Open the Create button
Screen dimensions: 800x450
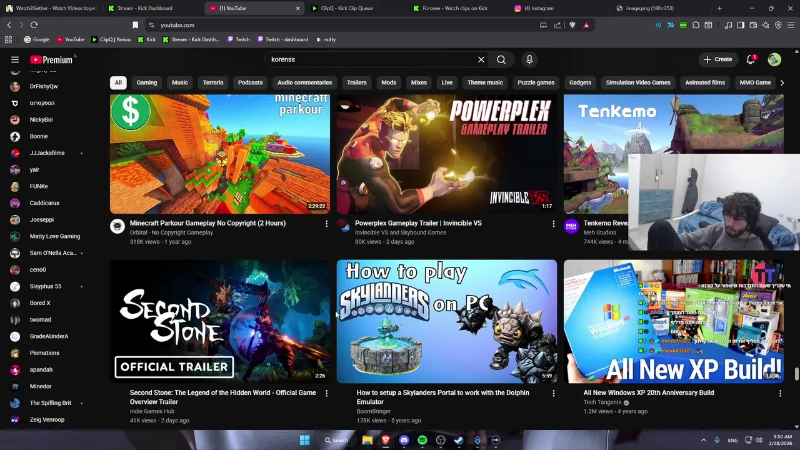[717, 59]
